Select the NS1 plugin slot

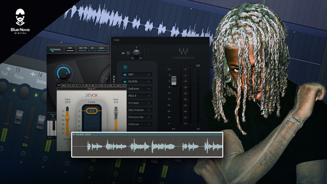[137, 75]
